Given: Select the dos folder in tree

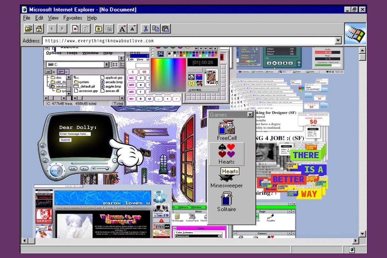Looking at the screenshot, I should click(55, 77).
